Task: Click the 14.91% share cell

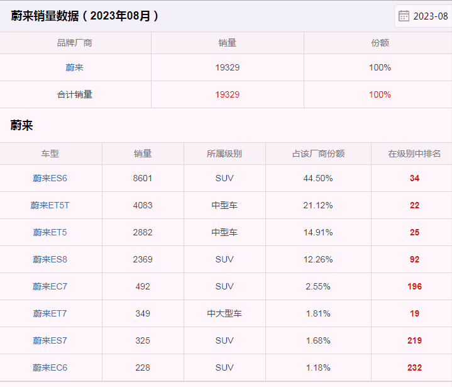Action: pyautogui.click(x=318, y=232)
